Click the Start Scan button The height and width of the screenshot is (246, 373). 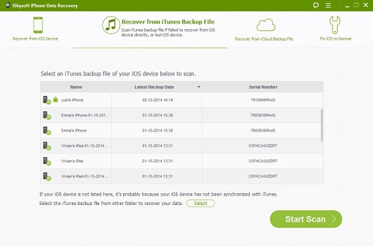point(306,219)
